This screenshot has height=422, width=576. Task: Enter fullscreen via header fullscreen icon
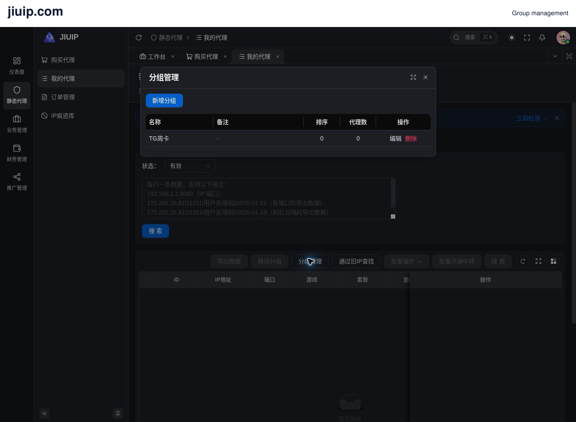527,38
